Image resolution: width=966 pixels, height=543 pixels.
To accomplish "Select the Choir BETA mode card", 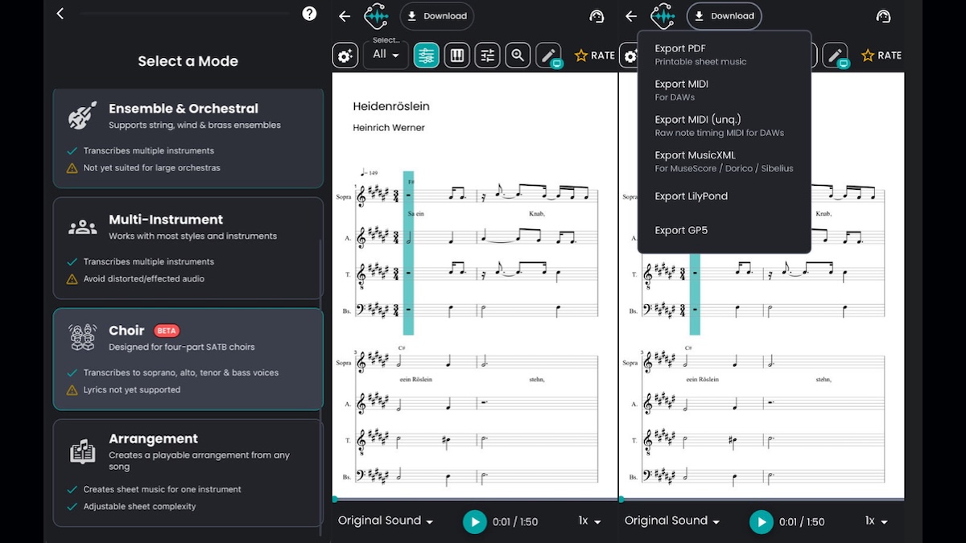I will click(x=188, y=359).
